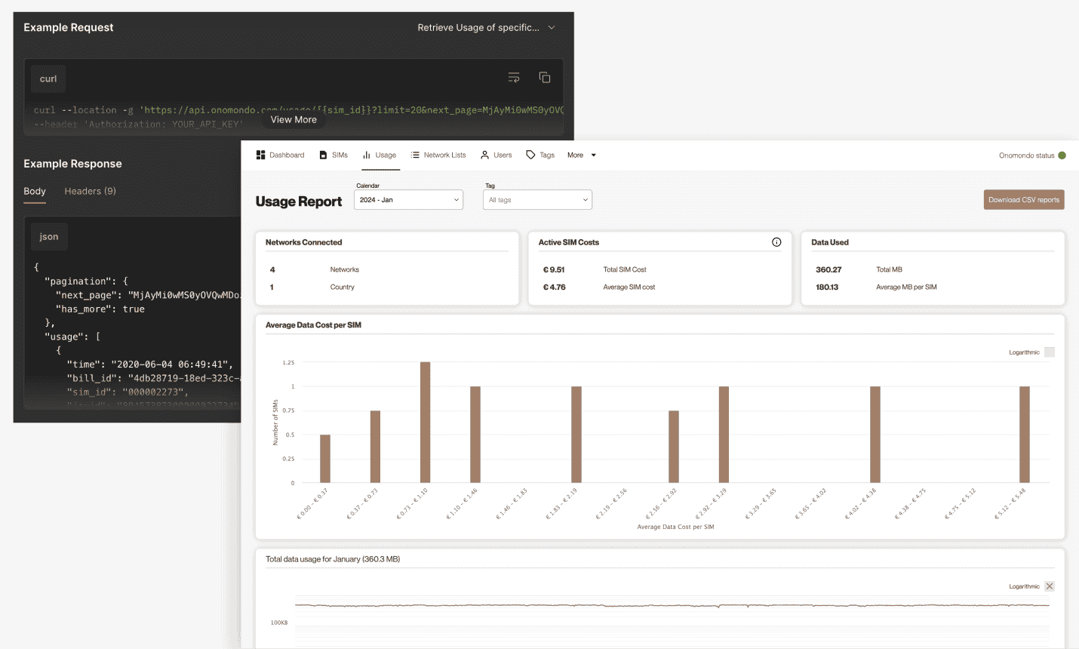Select the SIMs card icon in navigation

324,155
